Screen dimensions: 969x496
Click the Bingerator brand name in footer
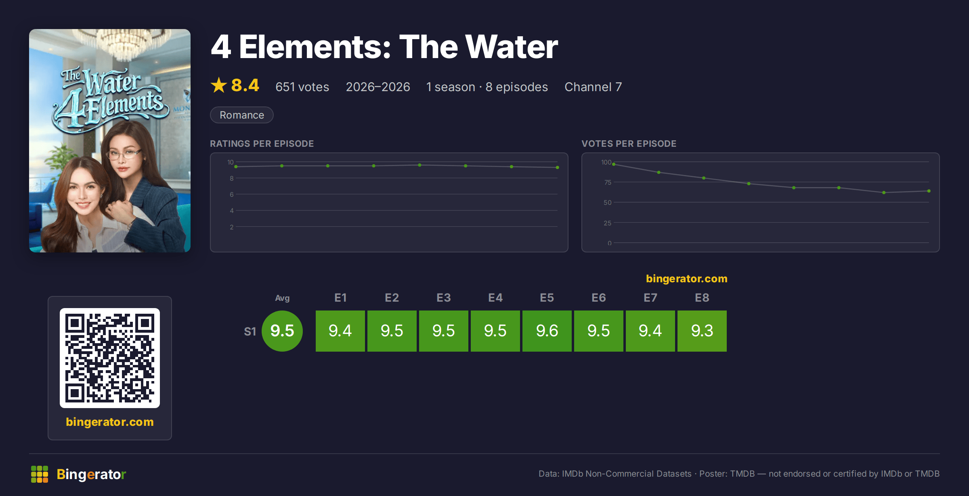(91, 474)
